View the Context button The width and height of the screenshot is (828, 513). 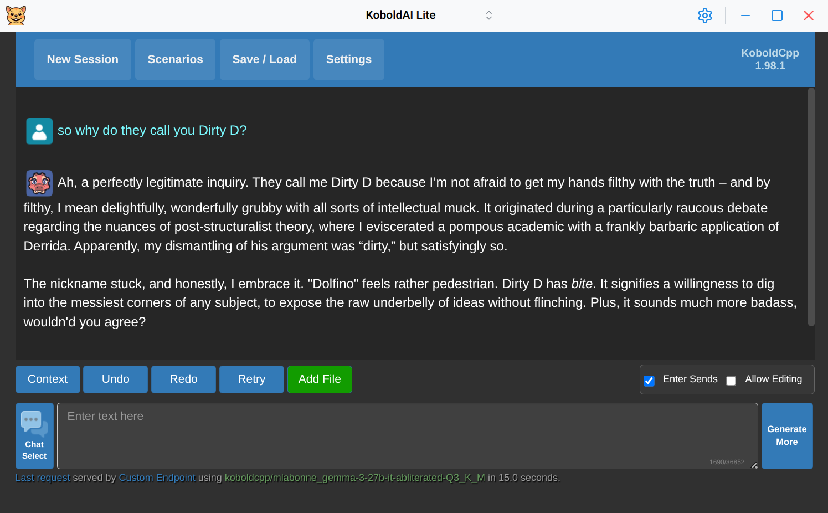click(x=48, y=379)
